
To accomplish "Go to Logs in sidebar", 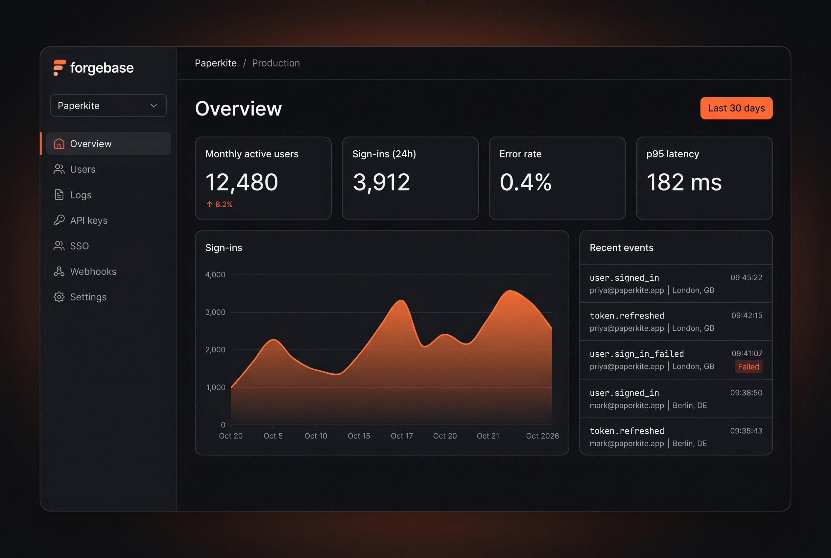I will coord(108,195).
